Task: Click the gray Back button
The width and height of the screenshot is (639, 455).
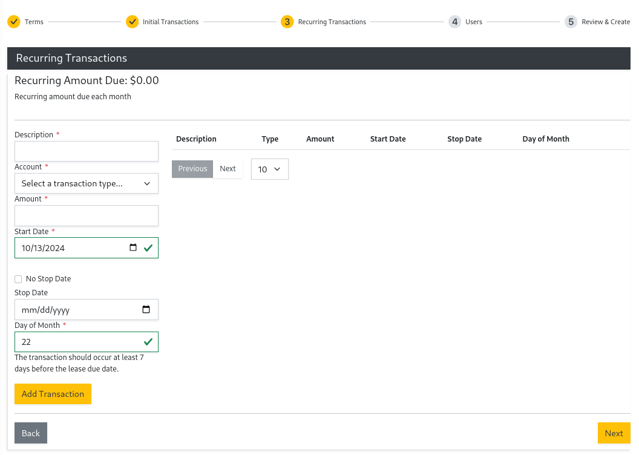Action: pos(31,433)
